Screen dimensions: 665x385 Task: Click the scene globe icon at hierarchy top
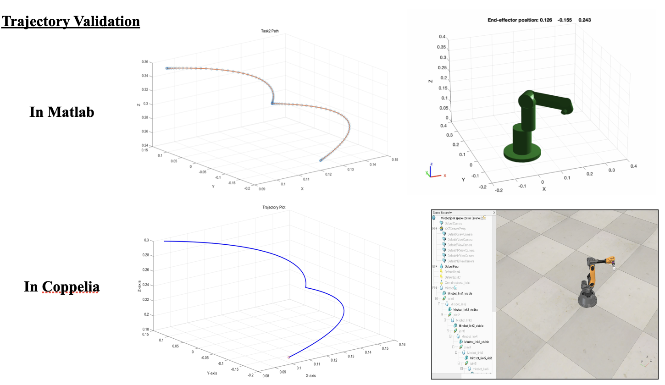434,218
